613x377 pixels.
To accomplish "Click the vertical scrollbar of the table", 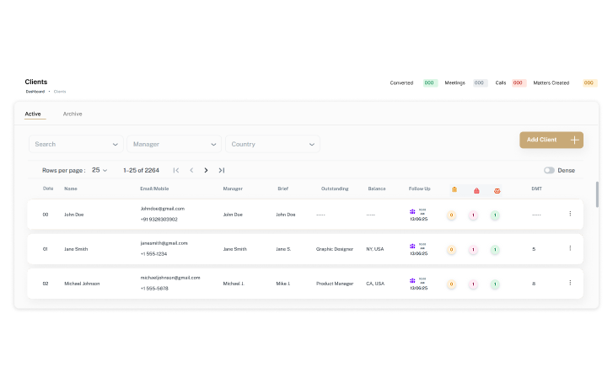I will [598, 194].
